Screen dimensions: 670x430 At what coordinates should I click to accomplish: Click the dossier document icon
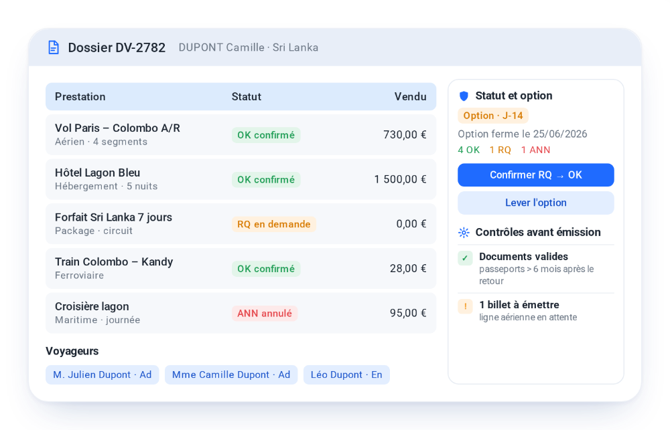pos(54,47)
